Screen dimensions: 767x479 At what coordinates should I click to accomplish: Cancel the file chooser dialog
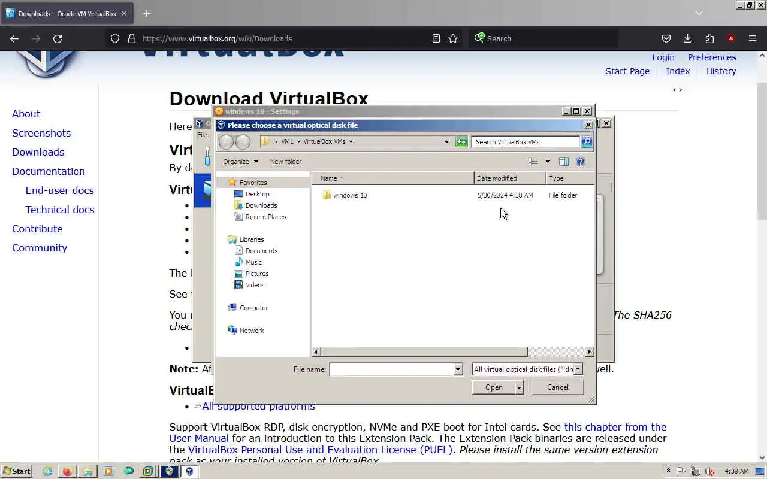(x=558, y=387)
